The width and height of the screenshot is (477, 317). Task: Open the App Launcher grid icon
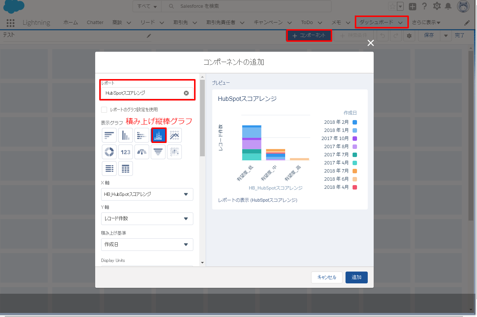[x=10, y=23]
